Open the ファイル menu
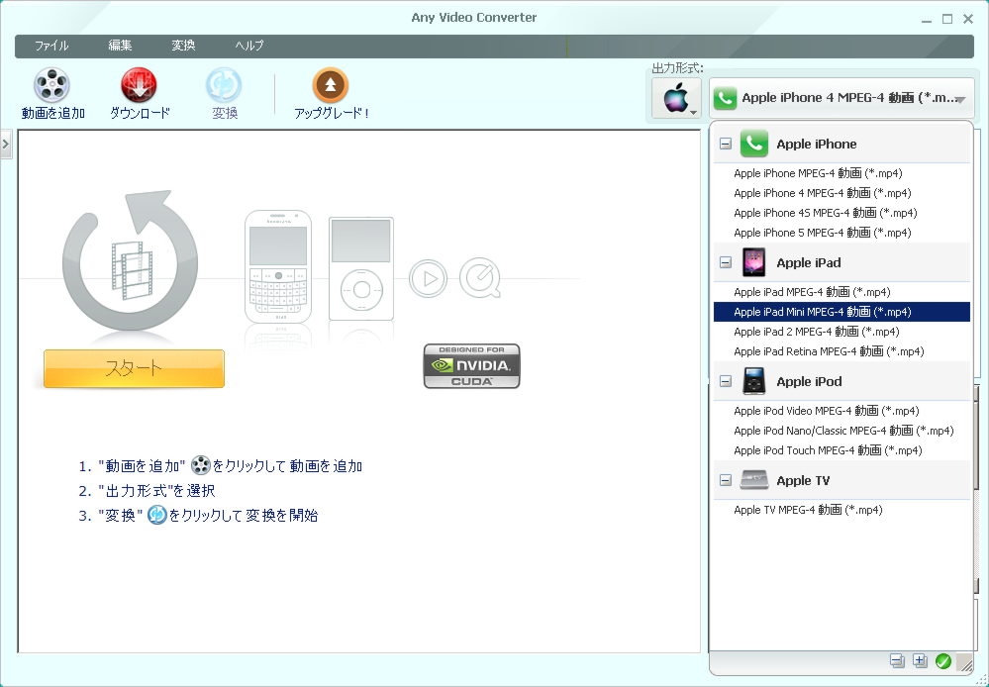Image resolution: width=989 pixels, height=687 pixels. 51,46
